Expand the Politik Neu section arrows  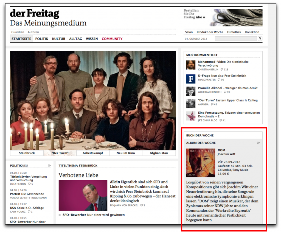[x=49, y=165]
